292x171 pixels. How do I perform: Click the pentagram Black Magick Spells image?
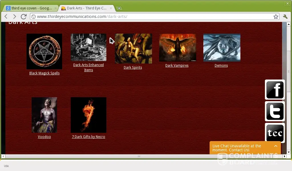44,51
